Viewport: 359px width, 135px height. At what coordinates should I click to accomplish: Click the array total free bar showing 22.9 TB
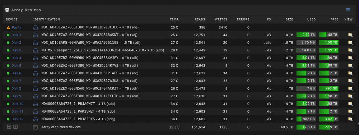tap(328, 127)
